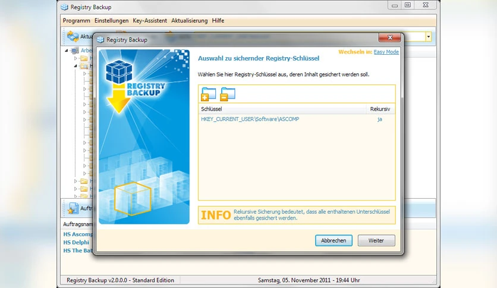Click the 'ja' recursive value cell

[379, 119]
